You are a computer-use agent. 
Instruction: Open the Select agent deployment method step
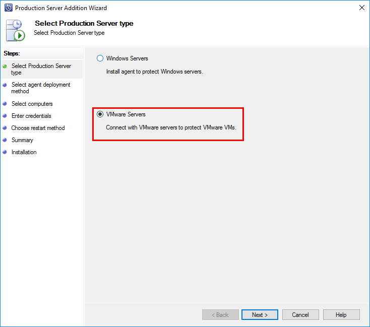[x=41, y=88]
